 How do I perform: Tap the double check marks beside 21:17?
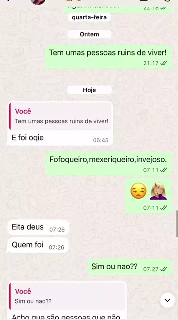tap(163, 63)
